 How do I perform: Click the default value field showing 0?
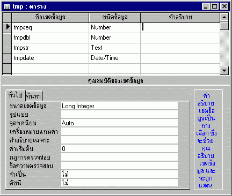pyautogui.click(x=119, y=149)
